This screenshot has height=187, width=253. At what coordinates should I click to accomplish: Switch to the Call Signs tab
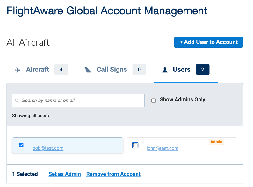pos(115,70)
